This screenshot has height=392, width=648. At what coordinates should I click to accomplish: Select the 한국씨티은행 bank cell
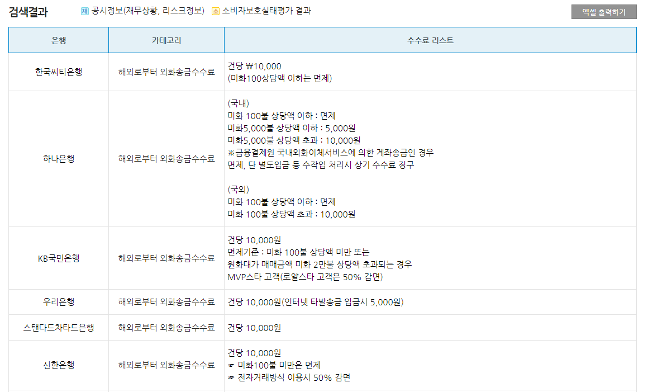tap(59, 72)
